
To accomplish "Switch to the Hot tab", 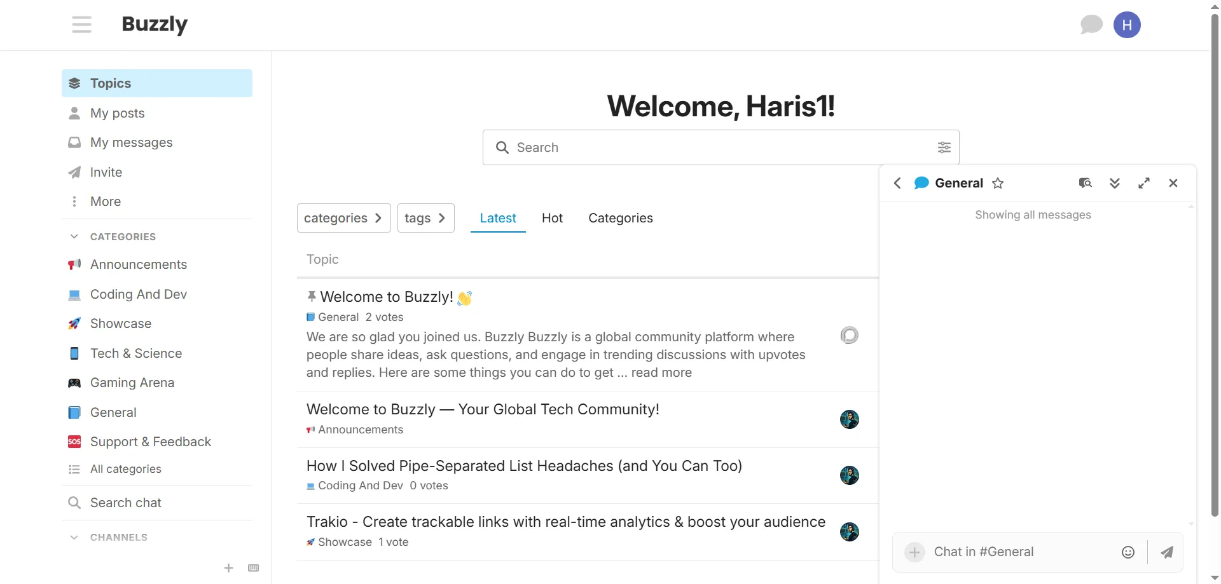I will click(x=552, y=218).
